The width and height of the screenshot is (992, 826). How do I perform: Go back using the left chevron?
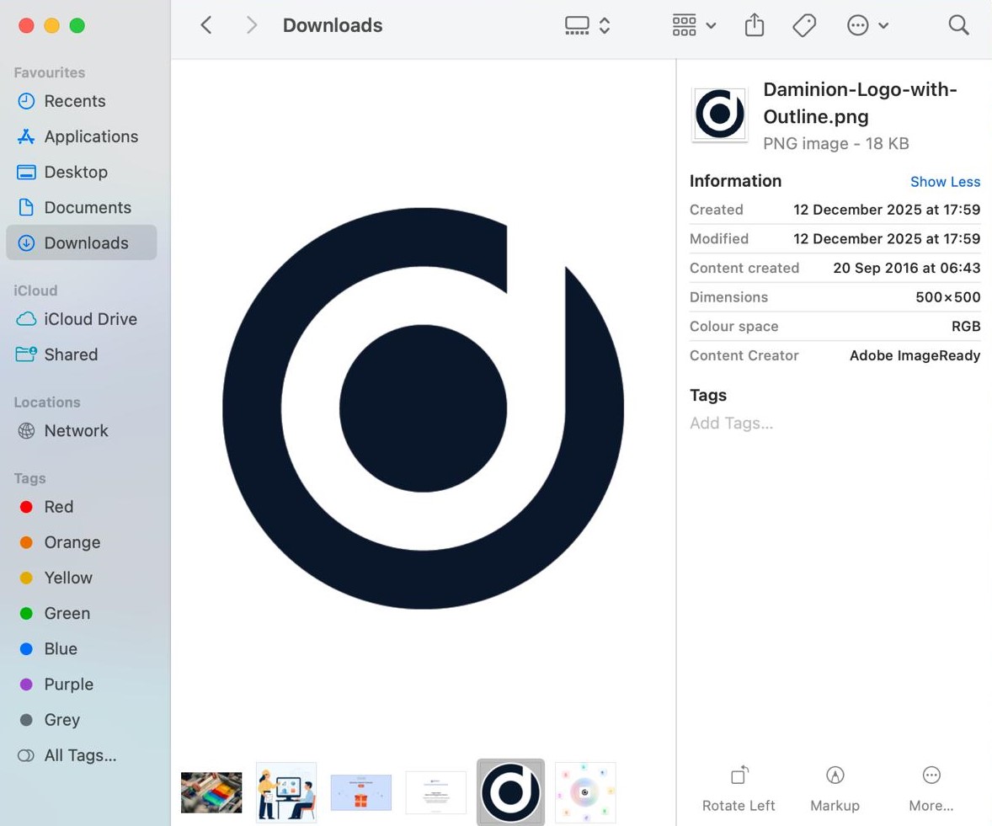tap(206, 25)
